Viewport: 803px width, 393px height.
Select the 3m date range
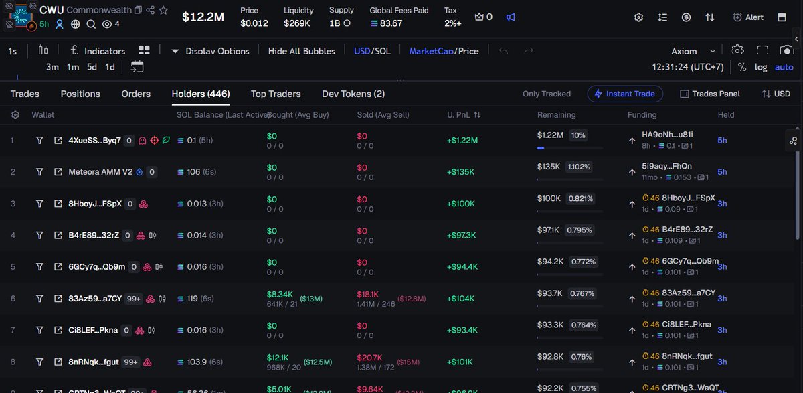[x=52, y=67]
